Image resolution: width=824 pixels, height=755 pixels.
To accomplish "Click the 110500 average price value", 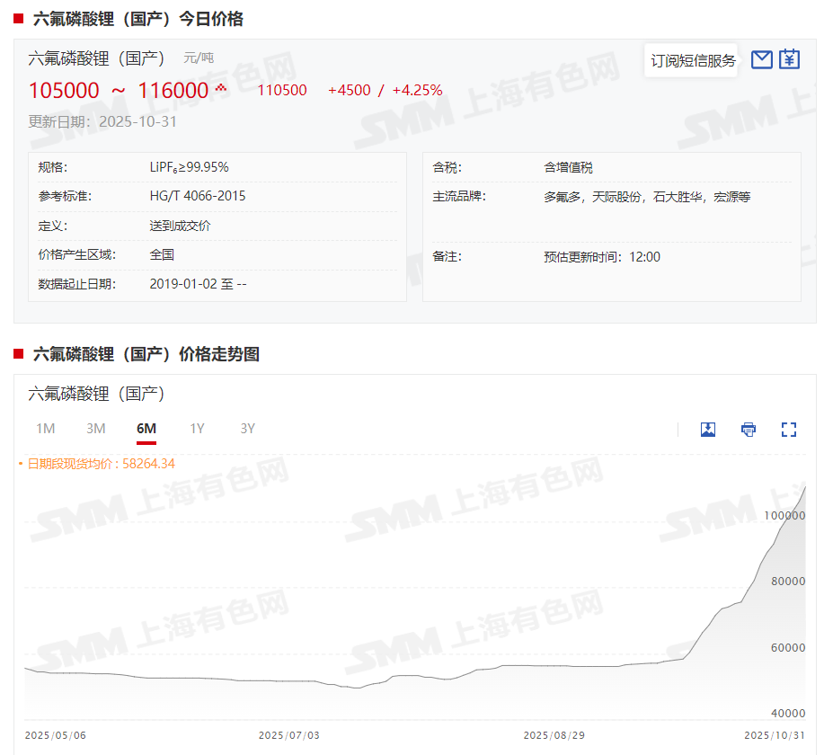I will 282,90.
